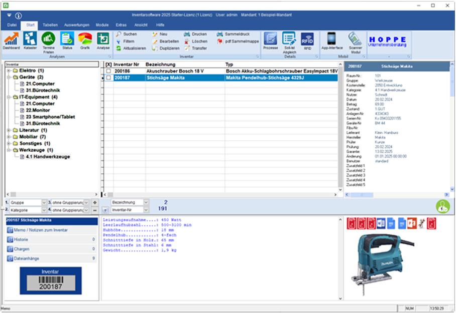Click the tree panel horizontal scrollbar
The width and height of the screenshot is (456, 313).
click(52, 194)
